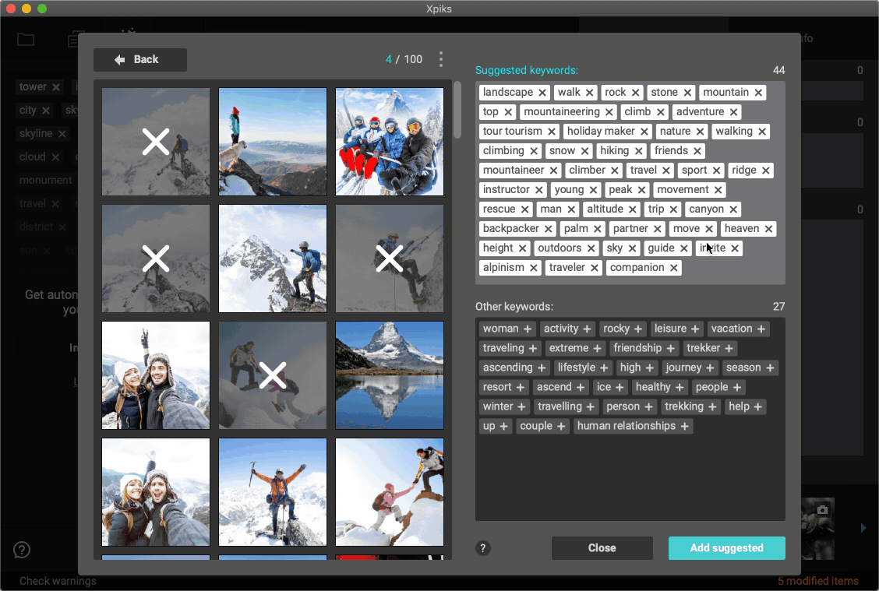
Task: Select the skiers on chairlift photo
Action: tap(390, 142)
